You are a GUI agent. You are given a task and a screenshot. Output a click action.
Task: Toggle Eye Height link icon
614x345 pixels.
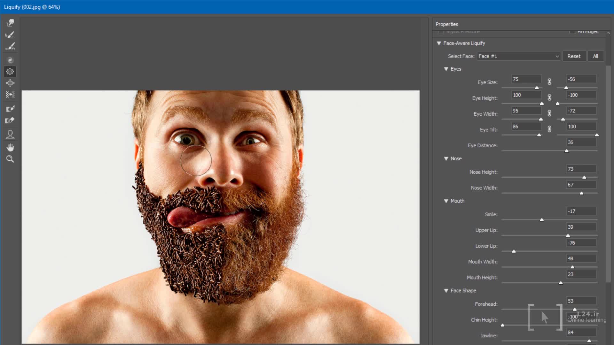(x=549, y=98)
